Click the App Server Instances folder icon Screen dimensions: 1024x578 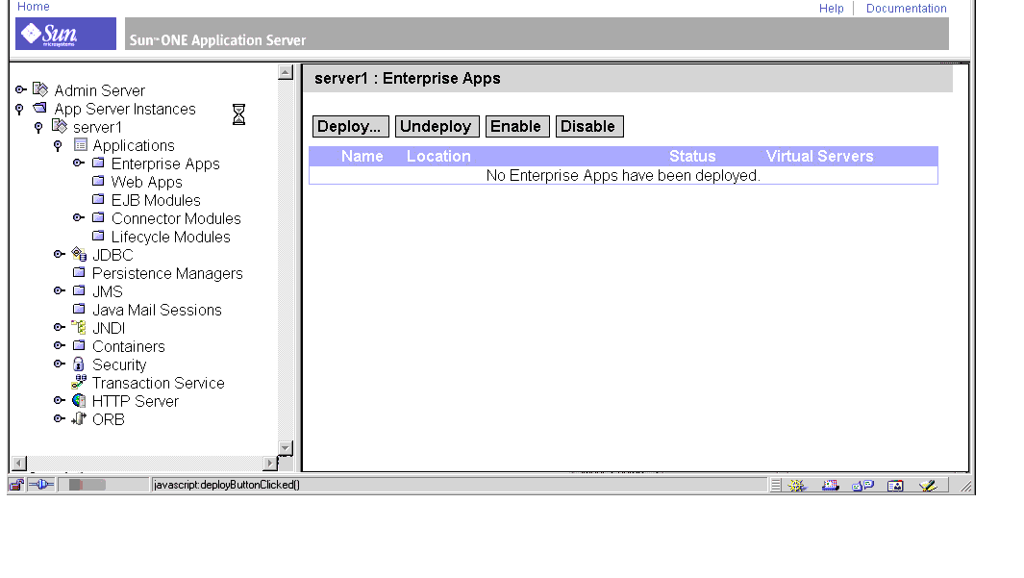point(40,107)
